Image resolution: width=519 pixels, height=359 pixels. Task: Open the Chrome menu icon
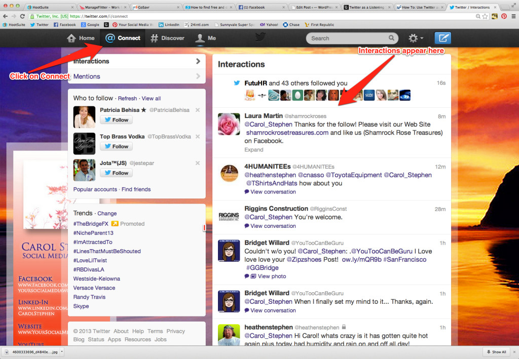pos(513,16)
